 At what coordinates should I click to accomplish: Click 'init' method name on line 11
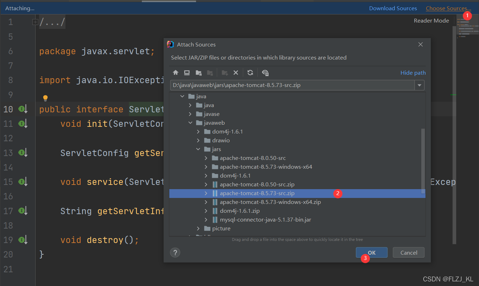97,124
